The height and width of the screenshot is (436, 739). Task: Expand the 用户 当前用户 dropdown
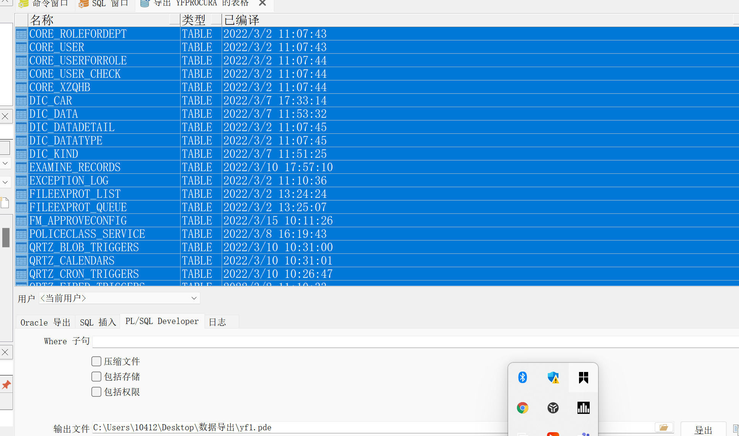click(x=195, y=298)
